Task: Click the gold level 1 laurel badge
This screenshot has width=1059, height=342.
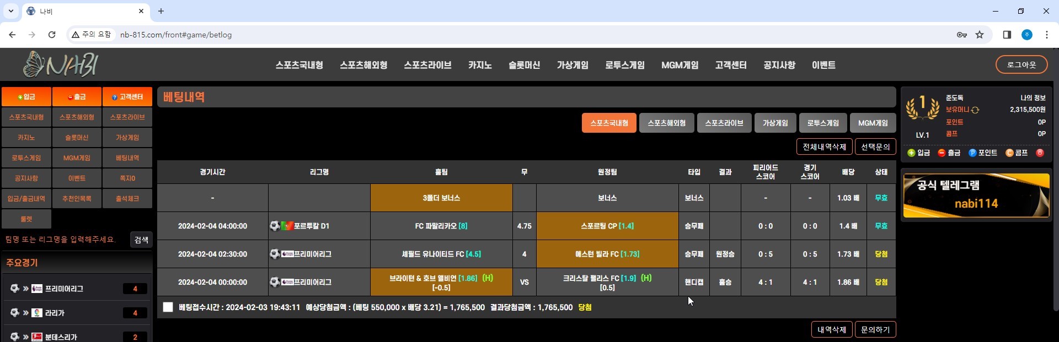Action: coord(923,107)
